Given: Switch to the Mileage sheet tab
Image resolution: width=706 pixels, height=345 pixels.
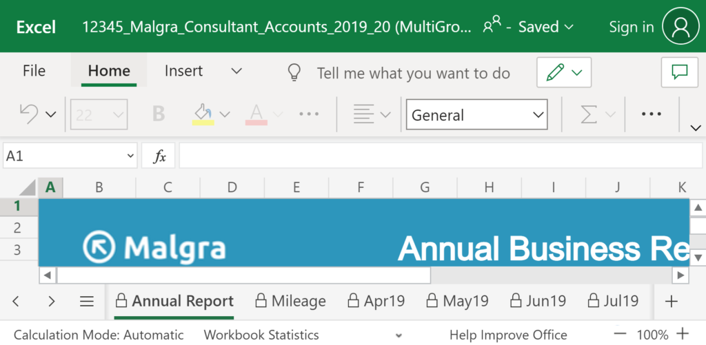Looking at the screenshot, I should click(290, 301).
